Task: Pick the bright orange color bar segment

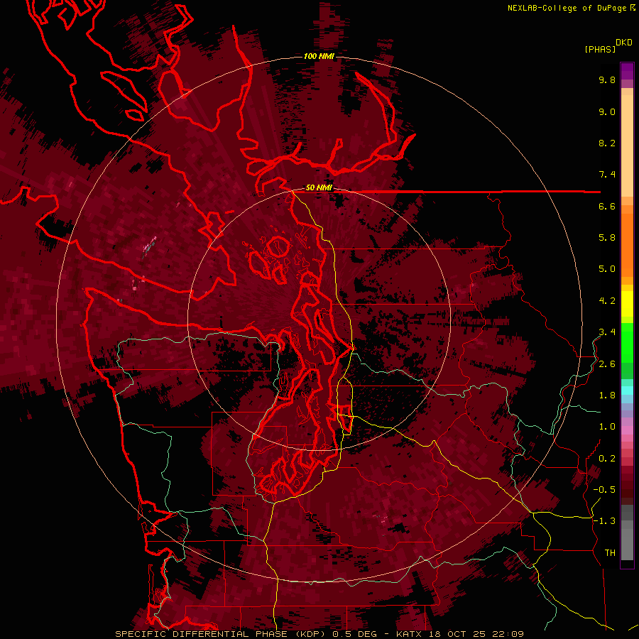Action: [x=627, y=244]
